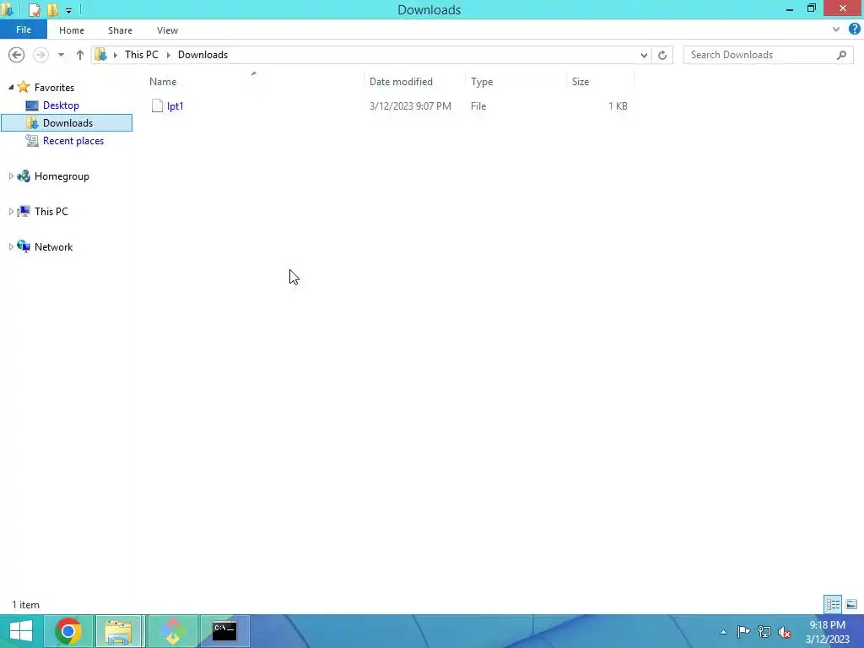Show hidden system tray icons
The image size is (864, 648).
coord(723,632)
